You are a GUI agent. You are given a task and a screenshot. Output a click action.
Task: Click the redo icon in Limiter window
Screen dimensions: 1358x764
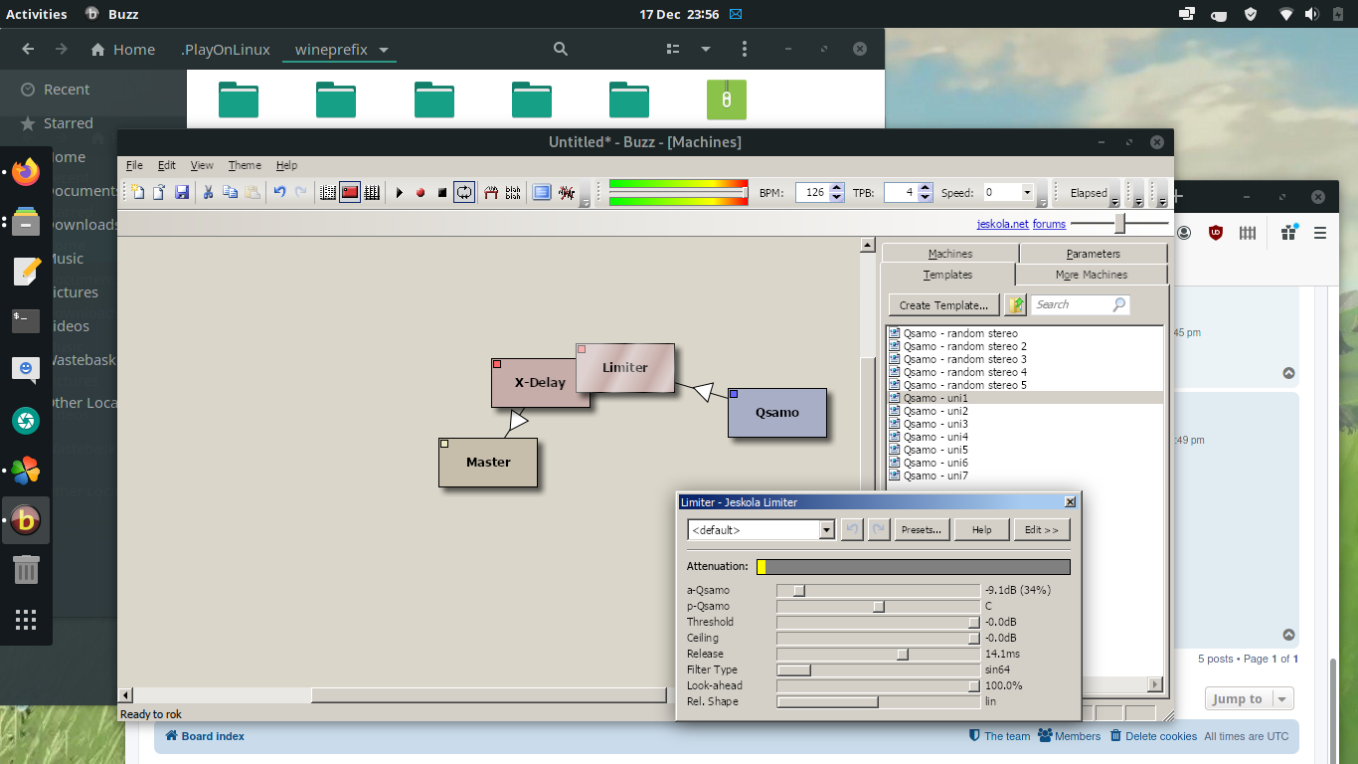878,530
